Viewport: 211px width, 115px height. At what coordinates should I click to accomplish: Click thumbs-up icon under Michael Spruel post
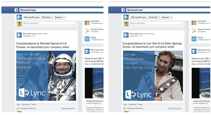(x=18, y=108)
